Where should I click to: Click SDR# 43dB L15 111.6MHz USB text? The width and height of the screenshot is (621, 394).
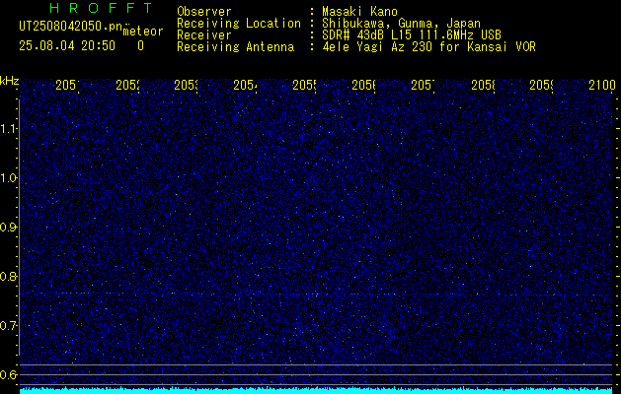[x=412, y=35]
